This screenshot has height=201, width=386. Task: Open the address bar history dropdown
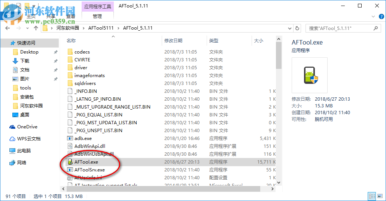pos(290,28)
